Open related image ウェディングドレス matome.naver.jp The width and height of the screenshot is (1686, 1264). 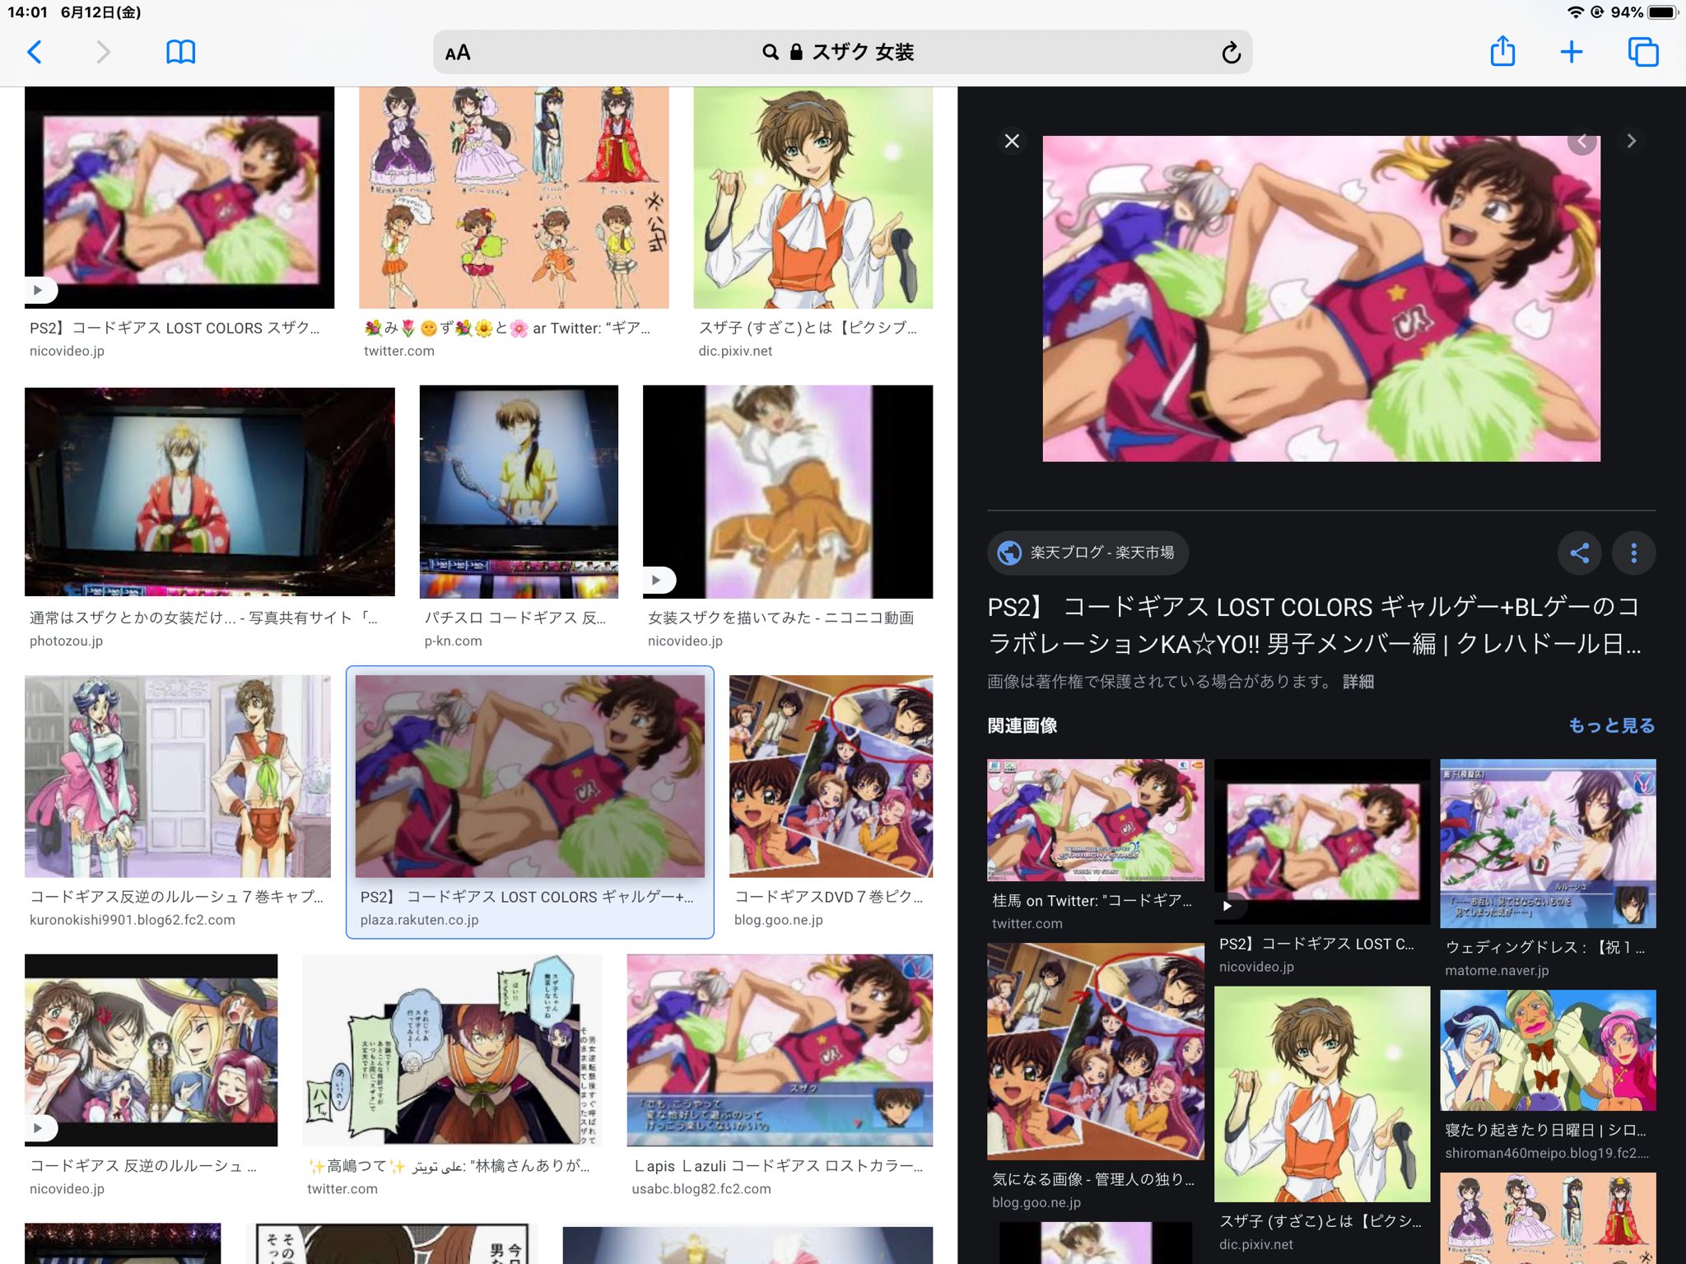pos(1548,844)
